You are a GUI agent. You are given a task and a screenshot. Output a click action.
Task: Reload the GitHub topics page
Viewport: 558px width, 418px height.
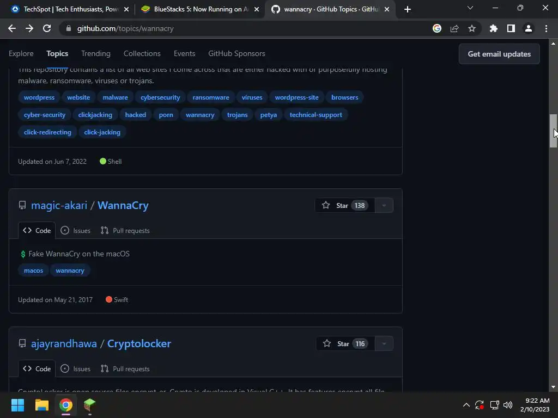pyautogui.click(x=47, y=28)
